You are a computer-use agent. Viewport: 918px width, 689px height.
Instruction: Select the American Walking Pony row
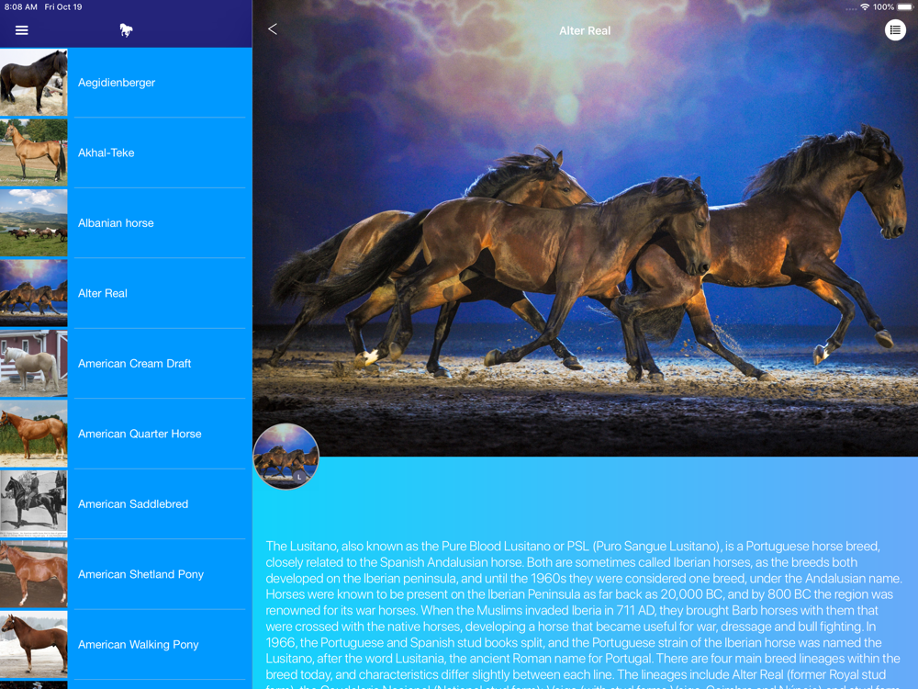click(126, 645)
